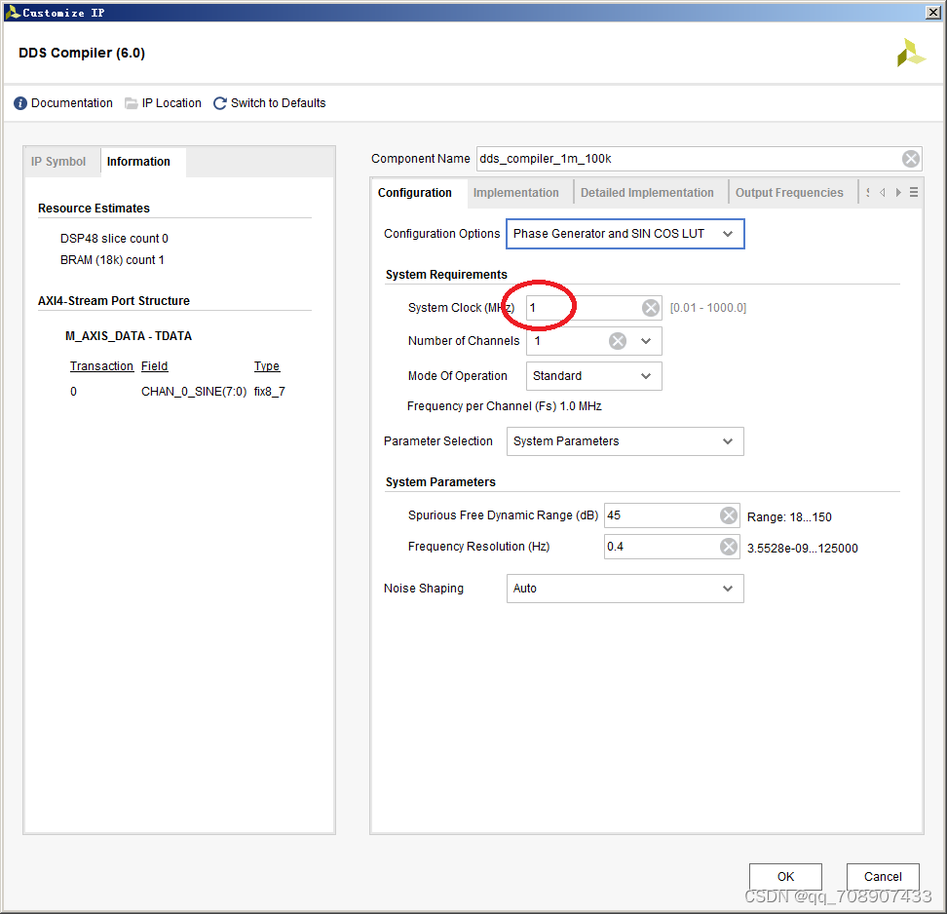
Task: Click the Cancel button
Action: pyautogui.click(x=883, y=877)
